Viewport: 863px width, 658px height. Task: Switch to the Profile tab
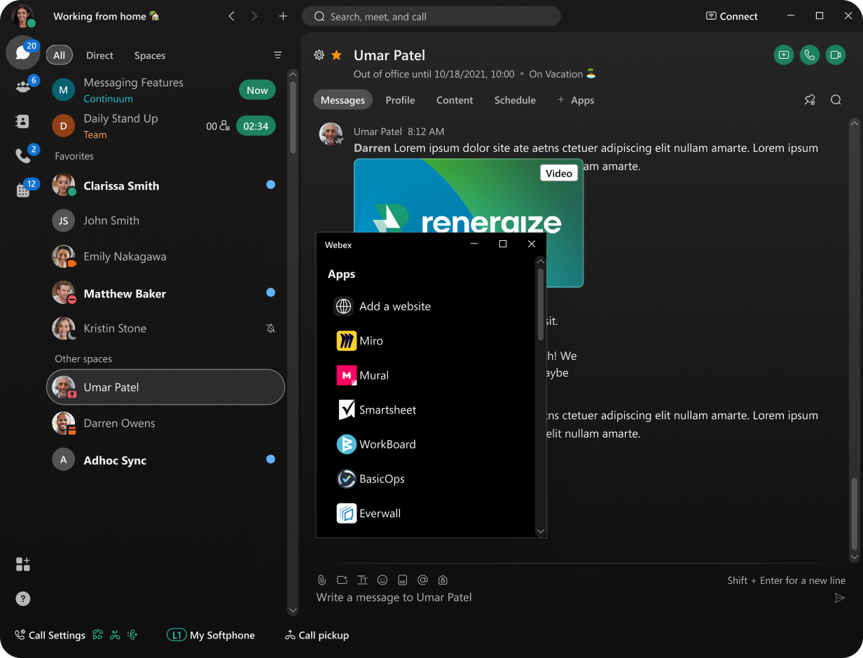(x=400, y=100)
